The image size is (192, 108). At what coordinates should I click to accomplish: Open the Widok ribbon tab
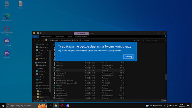pos(70,36)
